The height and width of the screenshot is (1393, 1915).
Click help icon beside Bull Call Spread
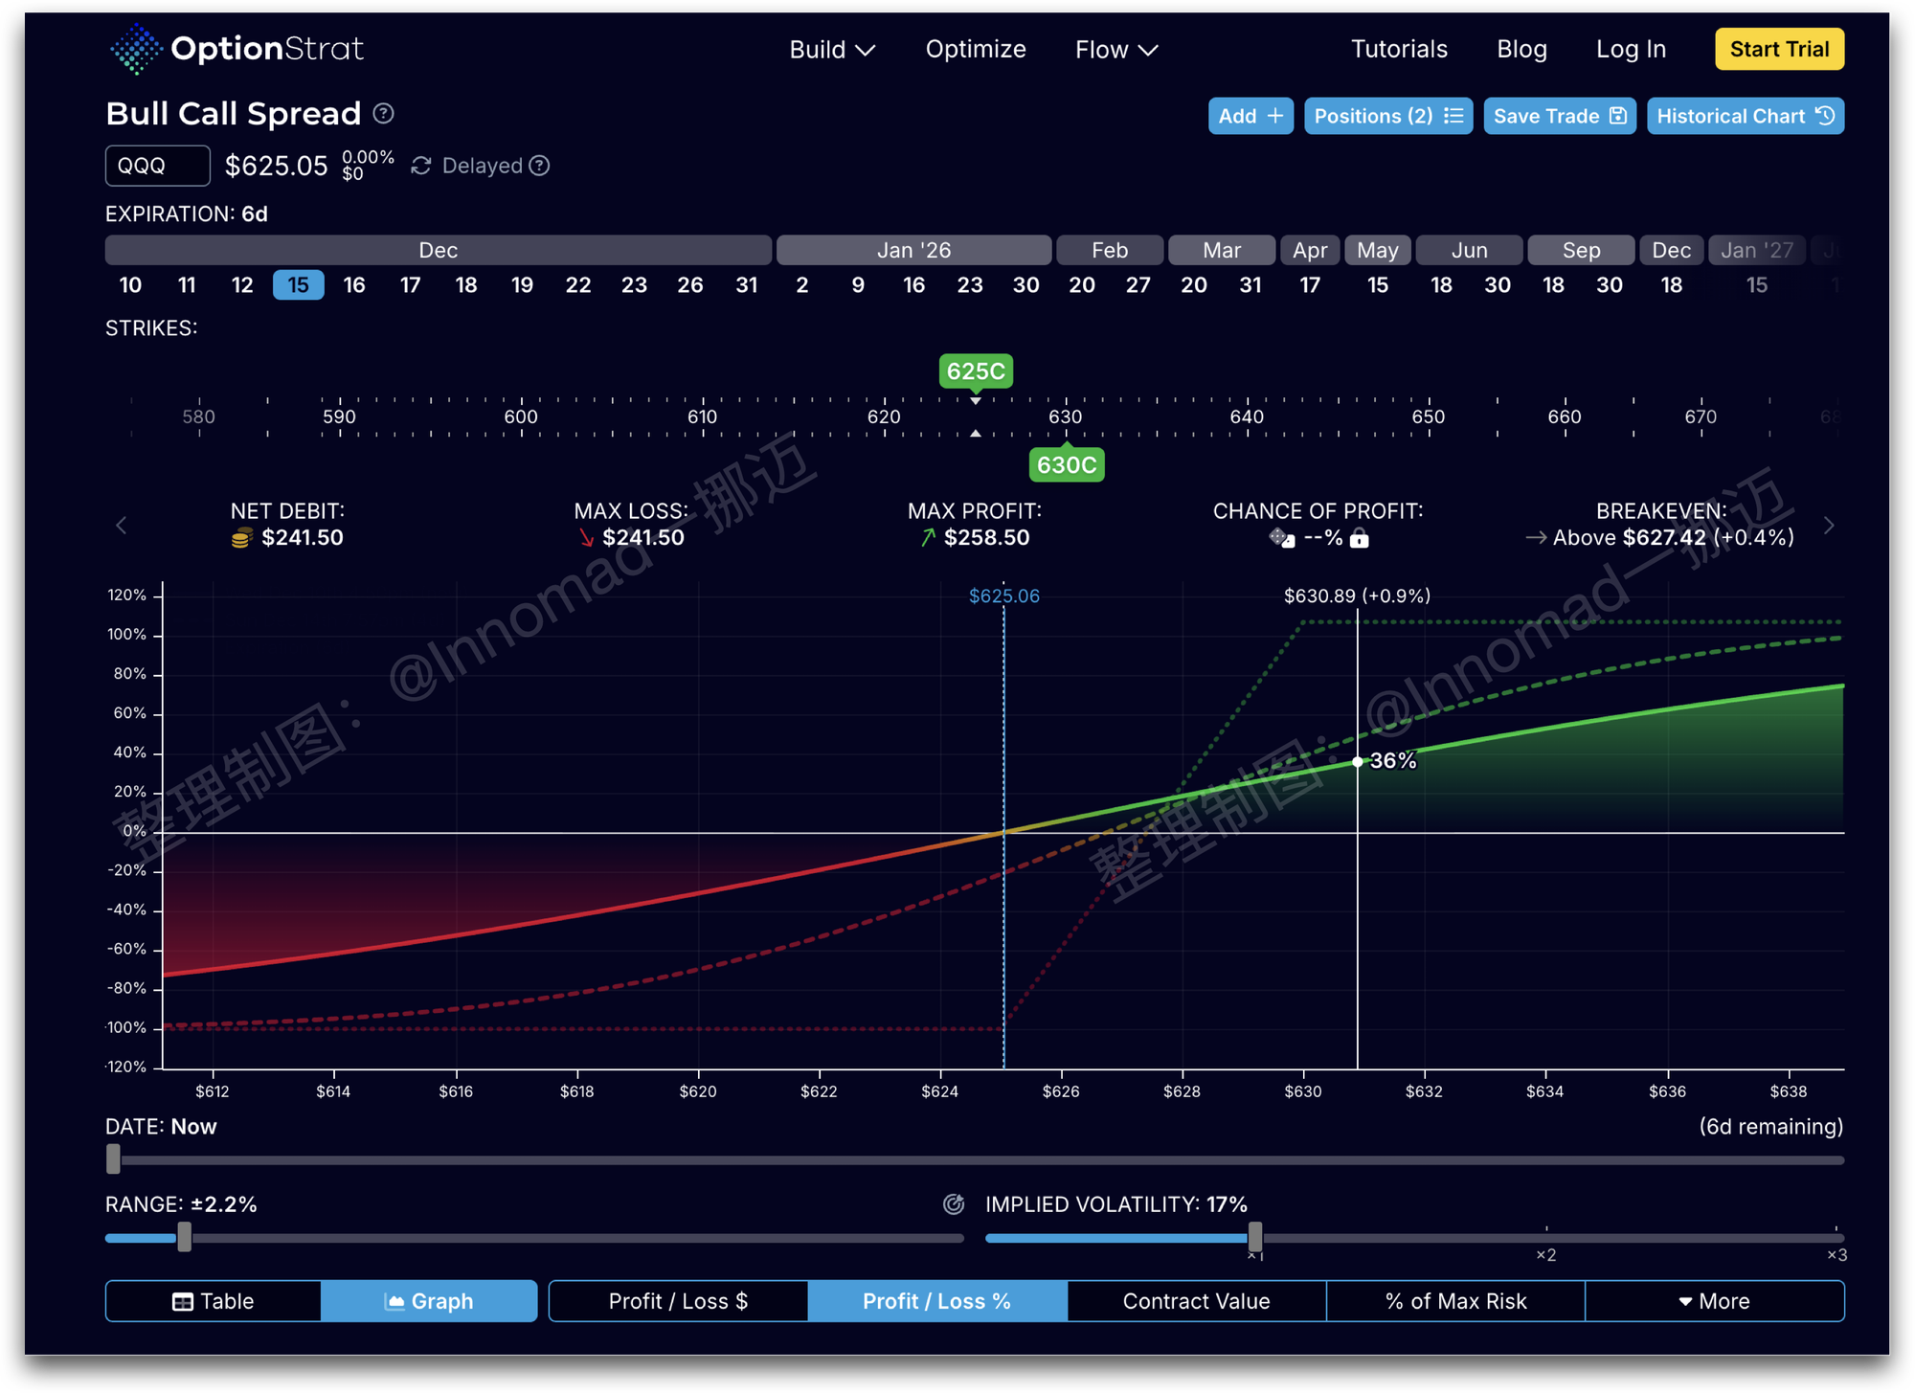tap(384, 114)
